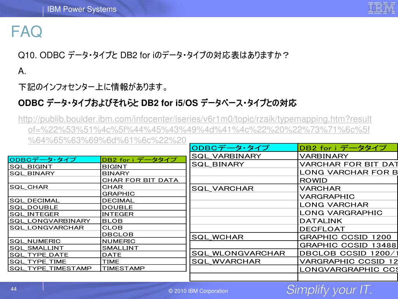Image resolution: width=398 pixels, height=299 pixels.
Task: Select the "SQL_SMALLINT" cell
Action: (54, 248)
